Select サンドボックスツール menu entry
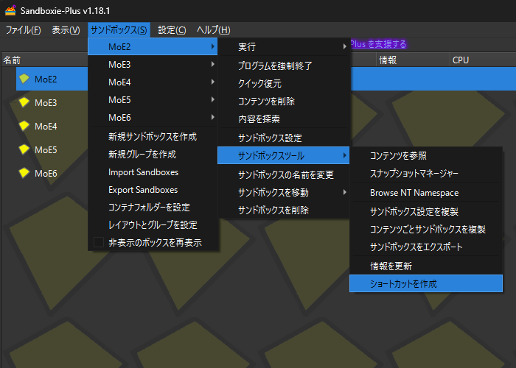The image size is (516, 368). coord(283,155)
